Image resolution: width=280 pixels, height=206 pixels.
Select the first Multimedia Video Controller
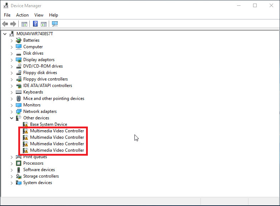coord(57,131)
